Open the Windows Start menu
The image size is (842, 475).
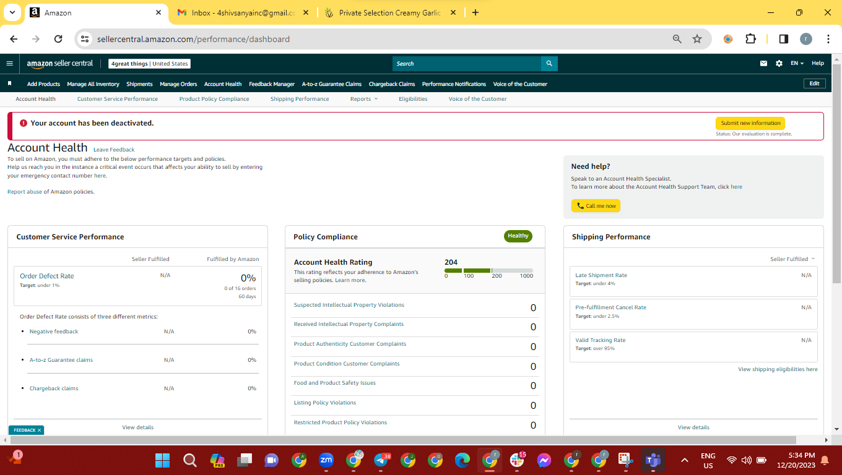click(162, 460)
